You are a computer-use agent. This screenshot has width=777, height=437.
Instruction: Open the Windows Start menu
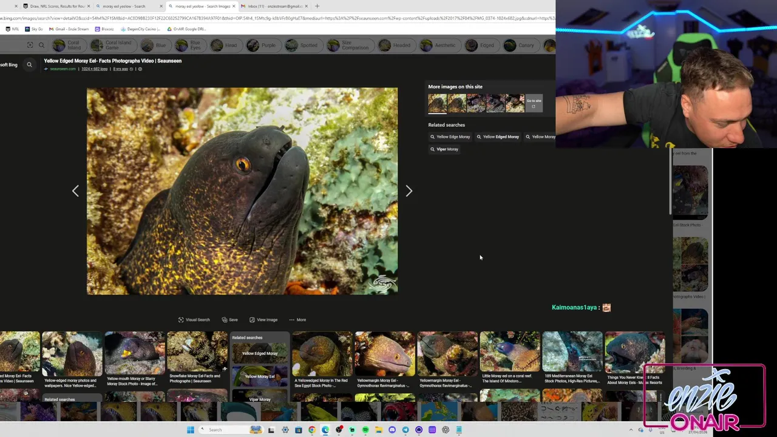point(190,430)
